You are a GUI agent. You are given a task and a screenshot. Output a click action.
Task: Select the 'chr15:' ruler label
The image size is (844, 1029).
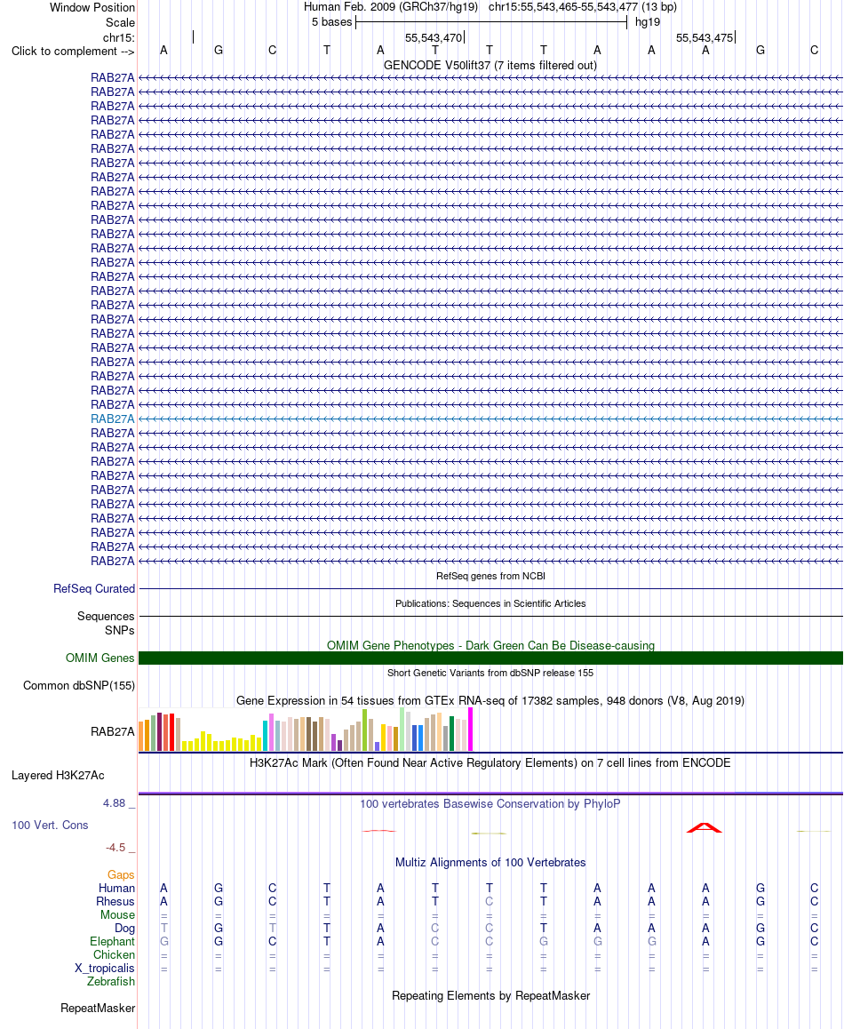[x=119, y=37]
